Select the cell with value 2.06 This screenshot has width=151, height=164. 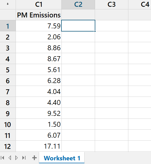39,37
